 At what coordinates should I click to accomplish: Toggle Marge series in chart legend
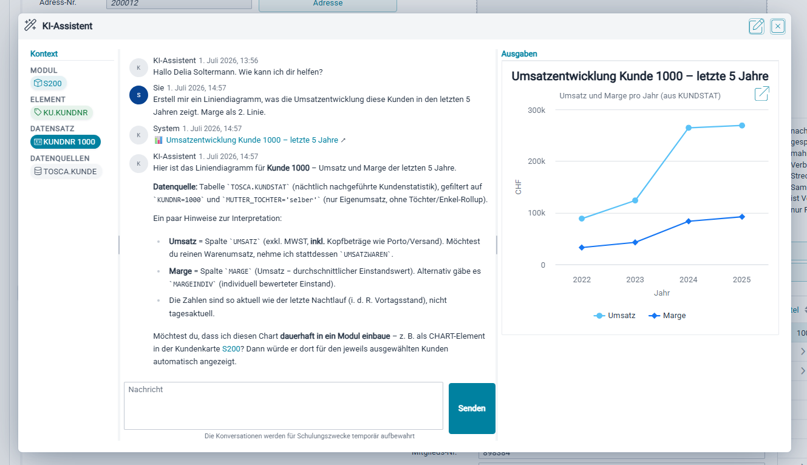coord(667,316)
